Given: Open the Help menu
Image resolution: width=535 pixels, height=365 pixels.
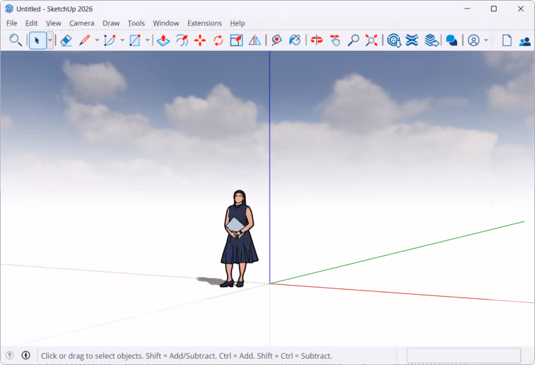Looking at the screenshot, I should 237,23.
